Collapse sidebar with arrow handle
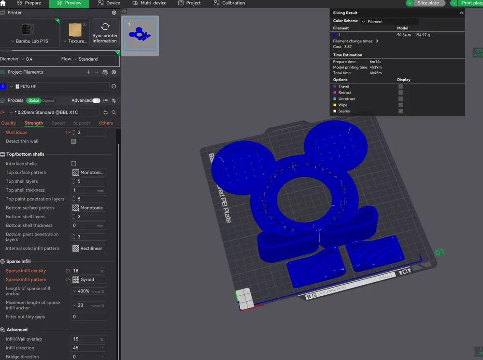 pos(124,12)
